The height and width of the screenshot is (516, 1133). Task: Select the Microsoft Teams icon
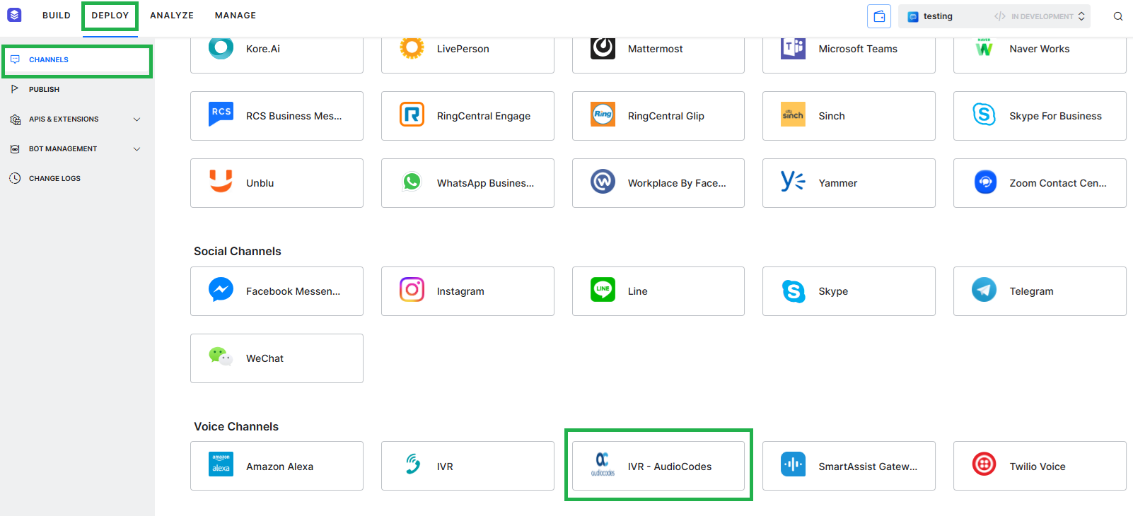[x=793, y=48]
